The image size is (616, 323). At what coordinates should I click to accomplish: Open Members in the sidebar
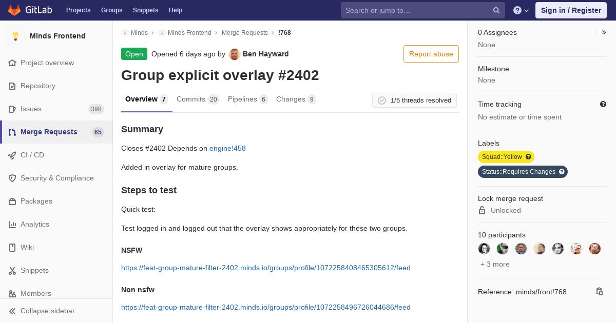(x=56, y=293)
